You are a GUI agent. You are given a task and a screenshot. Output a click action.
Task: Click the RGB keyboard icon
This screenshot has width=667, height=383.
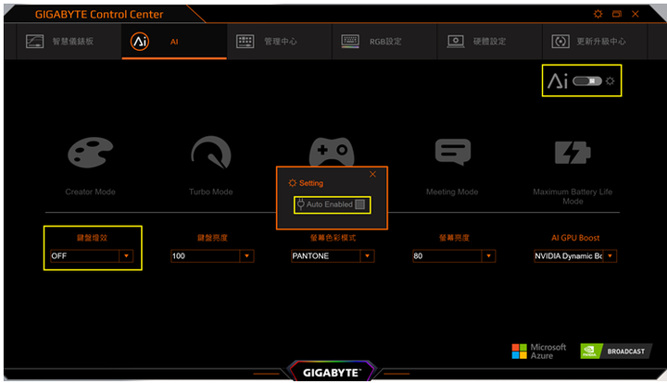[x=350, y=42]
